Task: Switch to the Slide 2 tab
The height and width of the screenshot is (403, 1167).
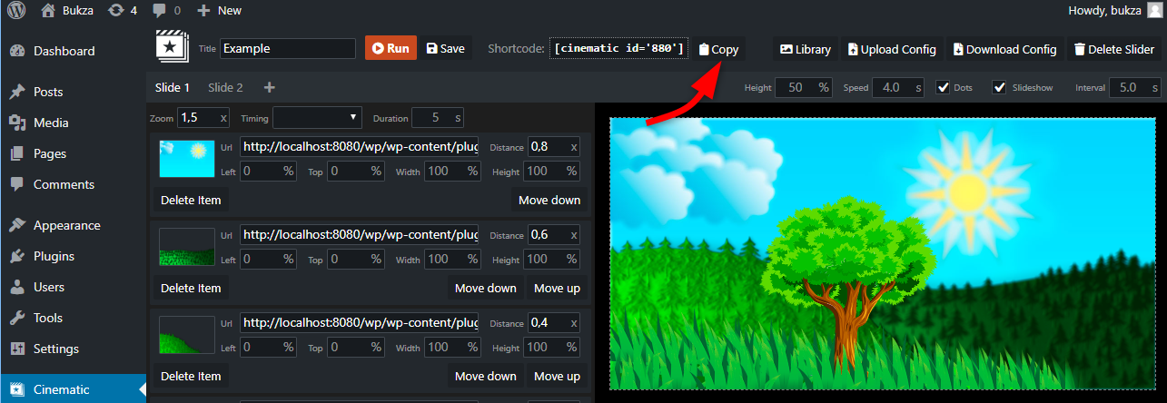Action: (x=225, y=88)
